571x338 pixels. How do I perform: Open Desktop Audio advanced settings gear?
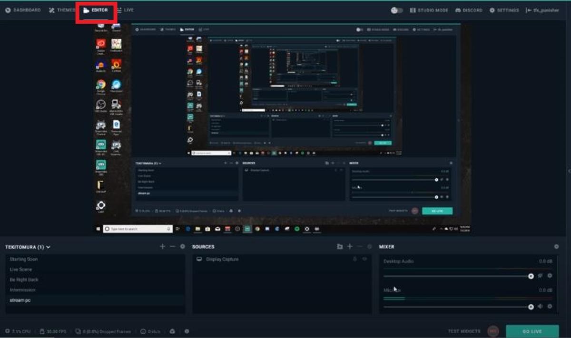click(x=550, y=276)
